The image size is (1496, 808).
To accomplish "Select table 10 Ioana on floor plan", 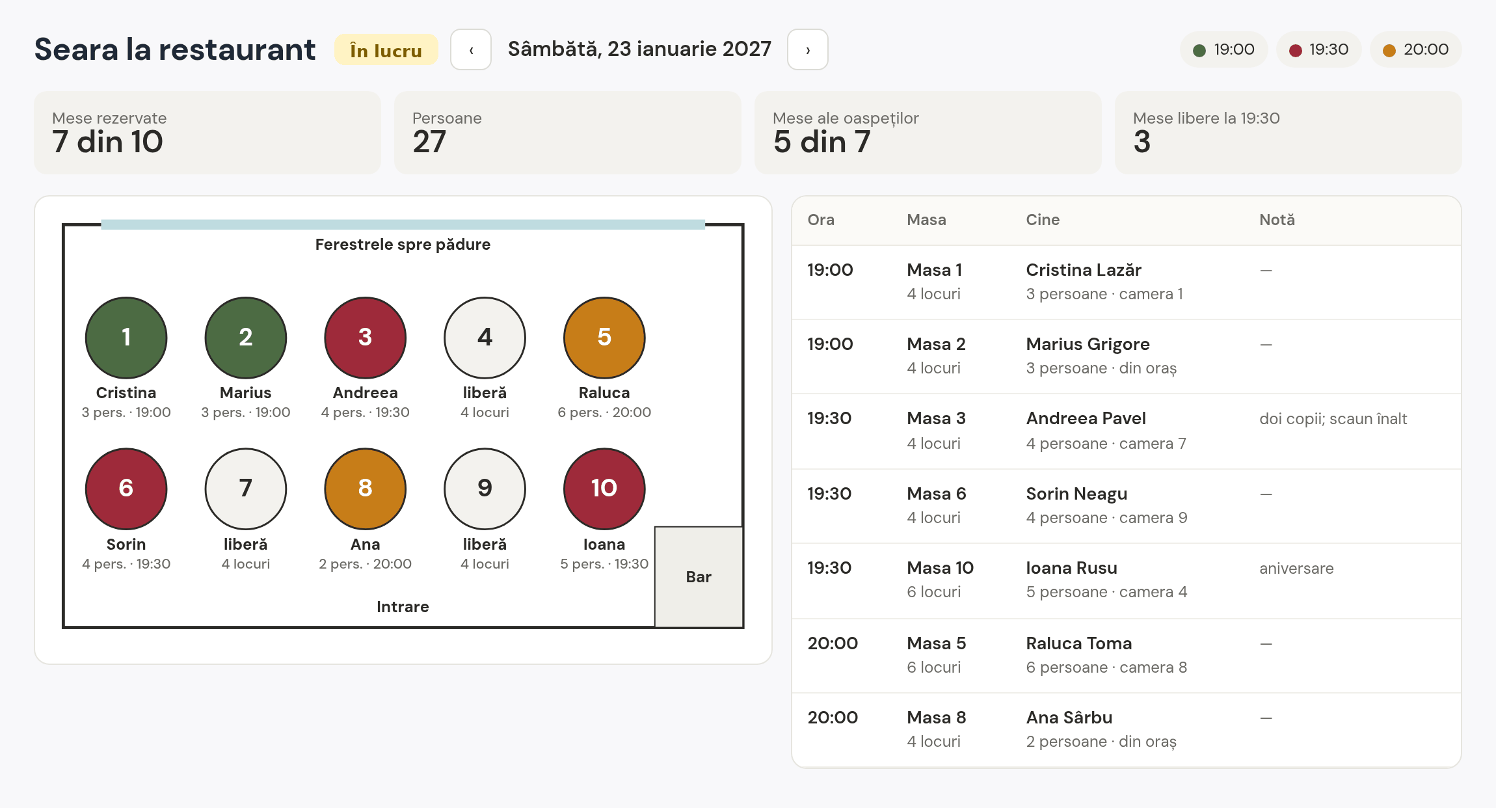I will point(604,489).
